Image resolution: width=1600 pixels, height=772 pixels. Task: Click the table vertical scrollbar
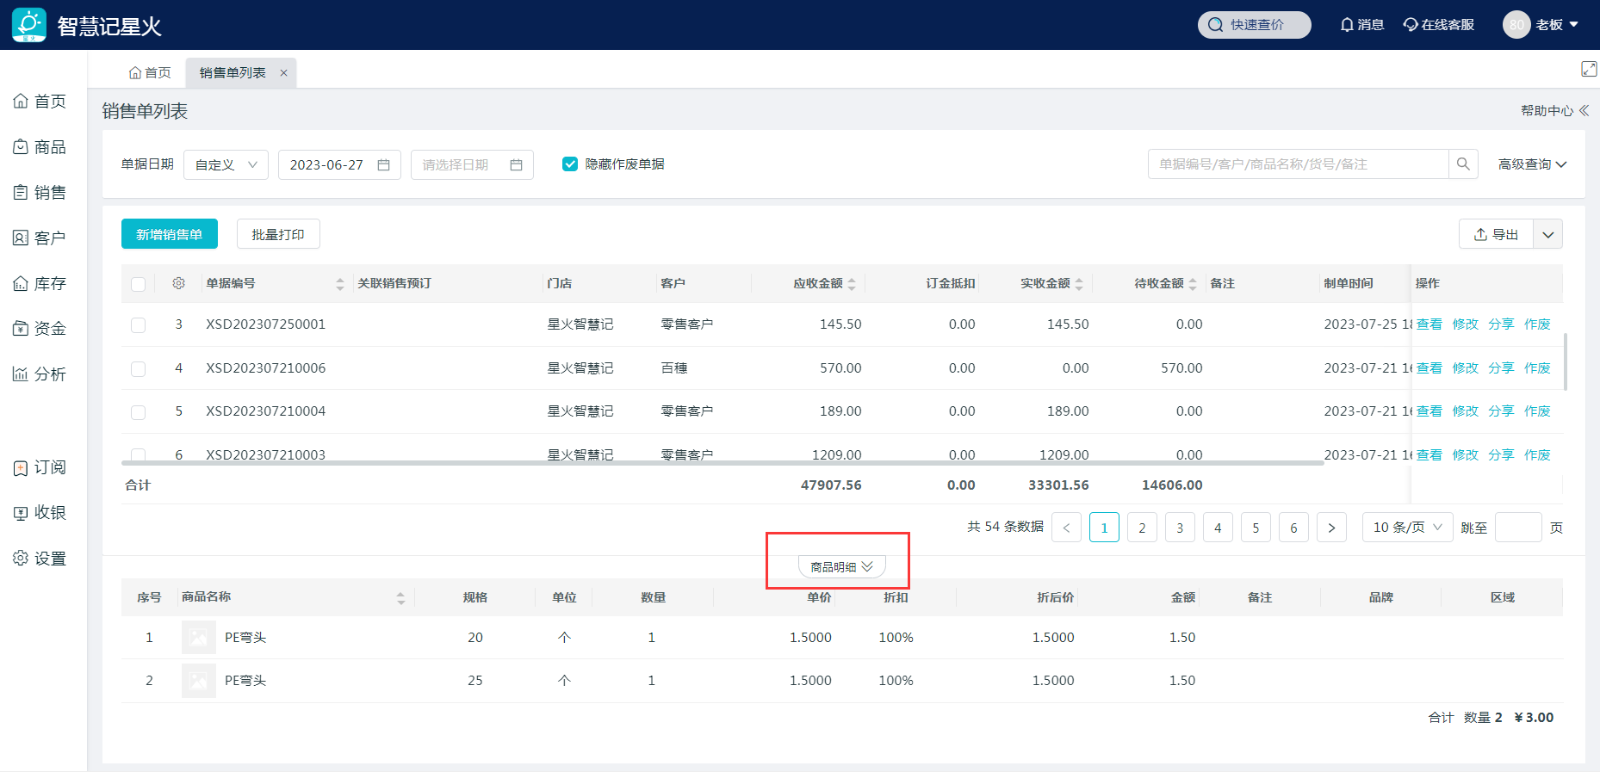[1565, 362]
